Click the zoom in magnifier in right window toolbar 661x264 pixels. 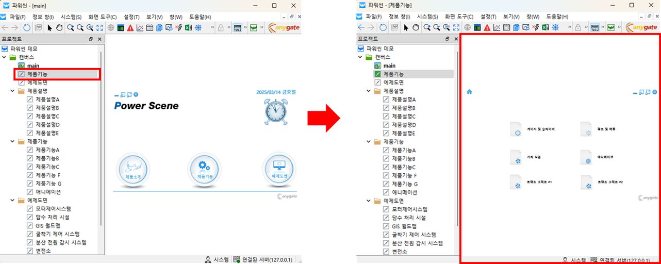[427, 28]
